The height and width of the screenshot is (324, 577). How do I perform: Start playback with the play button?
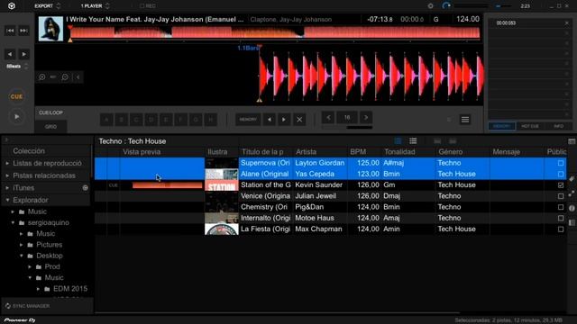click(x=16, y=117)
